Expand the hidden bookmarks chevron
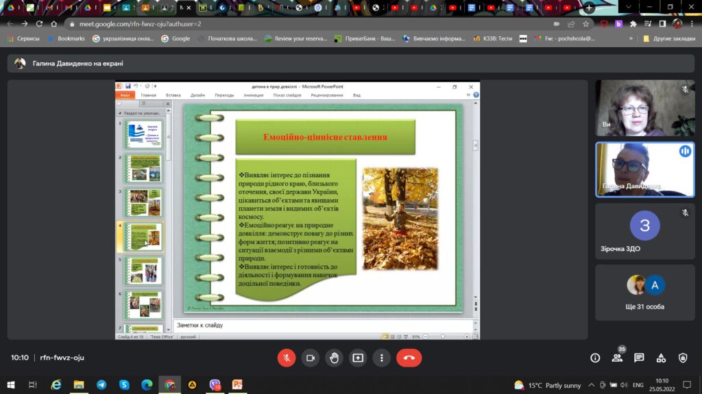This screenshot has height=394, width=702. pos(631,38)
